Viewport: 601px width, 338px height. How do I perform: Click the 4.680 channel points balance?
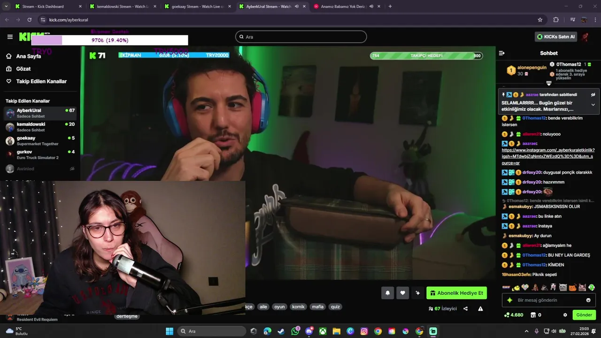tap(513, 315)
